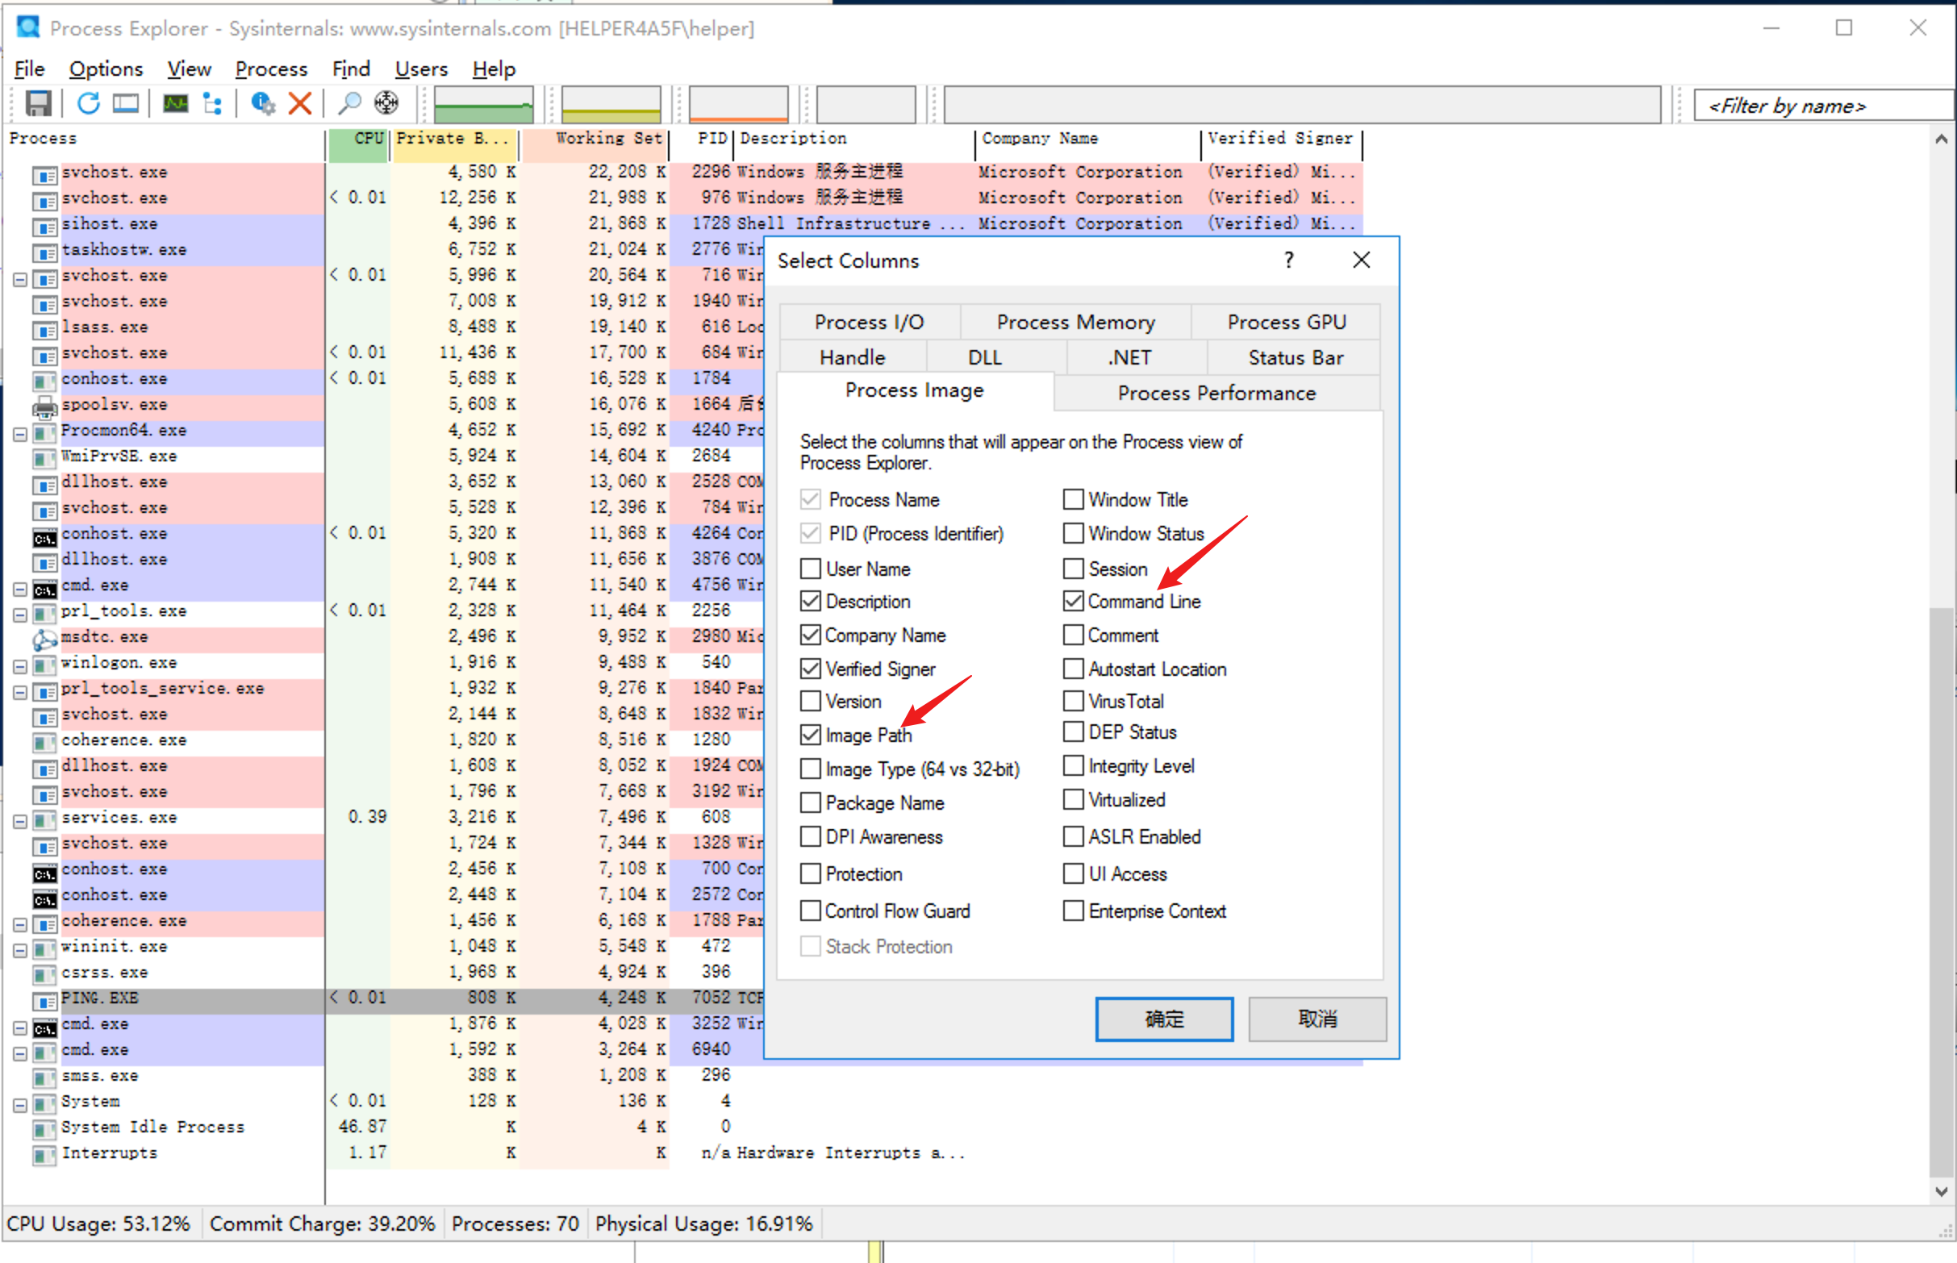Screen dimensions: 1957x1263
Task: Click the Find Window's Process crosshair icon
Action: click(386, 104)
